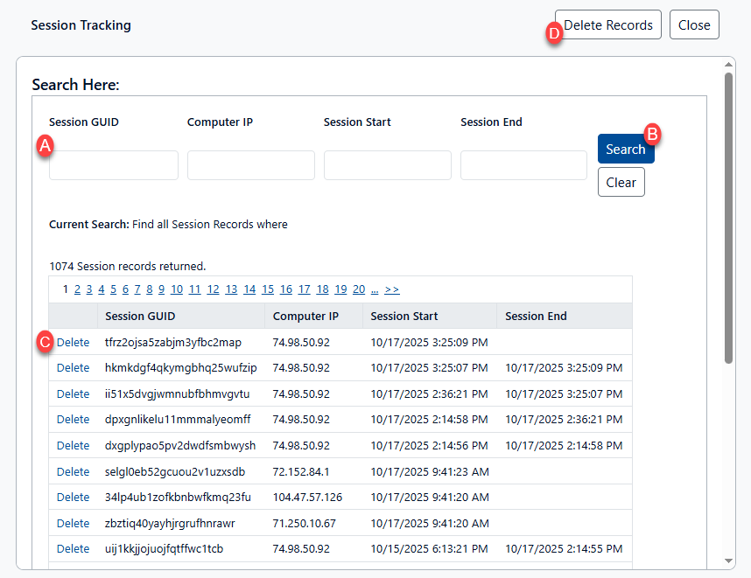
Task: Delete session tfrz2ojsa5zabjm3yfbc2map
Action: [x=73, y=342]
